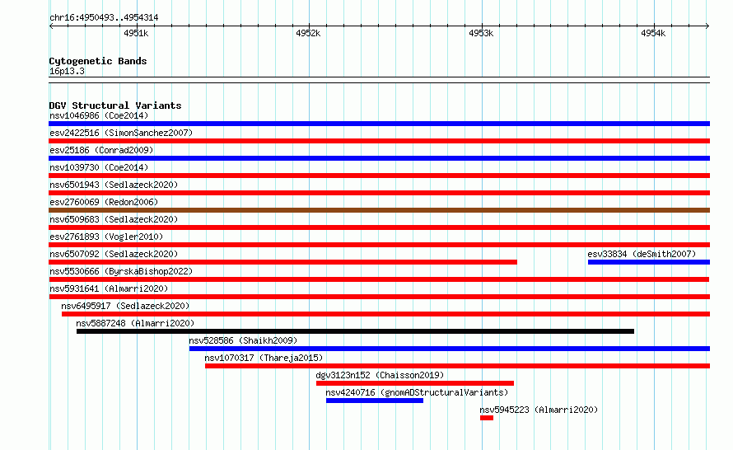
Task: Open the nsv1070317 (Thareja2015) label
Action: [264, 358]
